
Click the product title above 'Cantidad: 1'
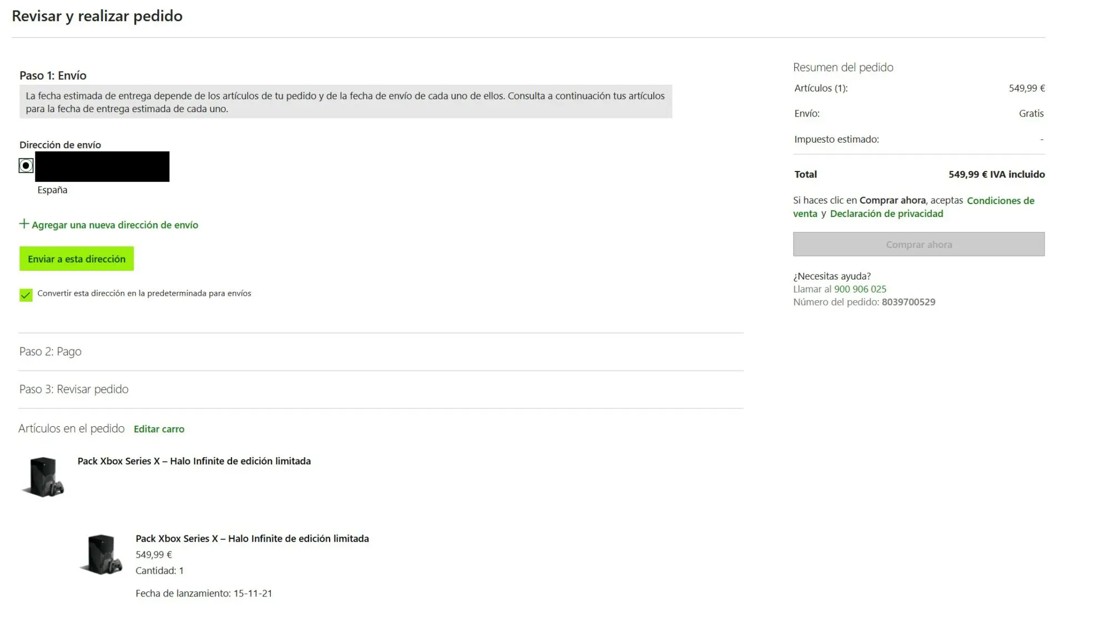point(252,538)
